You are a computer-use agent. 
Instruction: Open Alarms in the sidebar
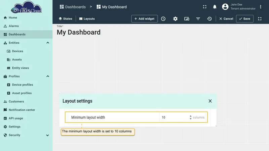tap(26, 26)
